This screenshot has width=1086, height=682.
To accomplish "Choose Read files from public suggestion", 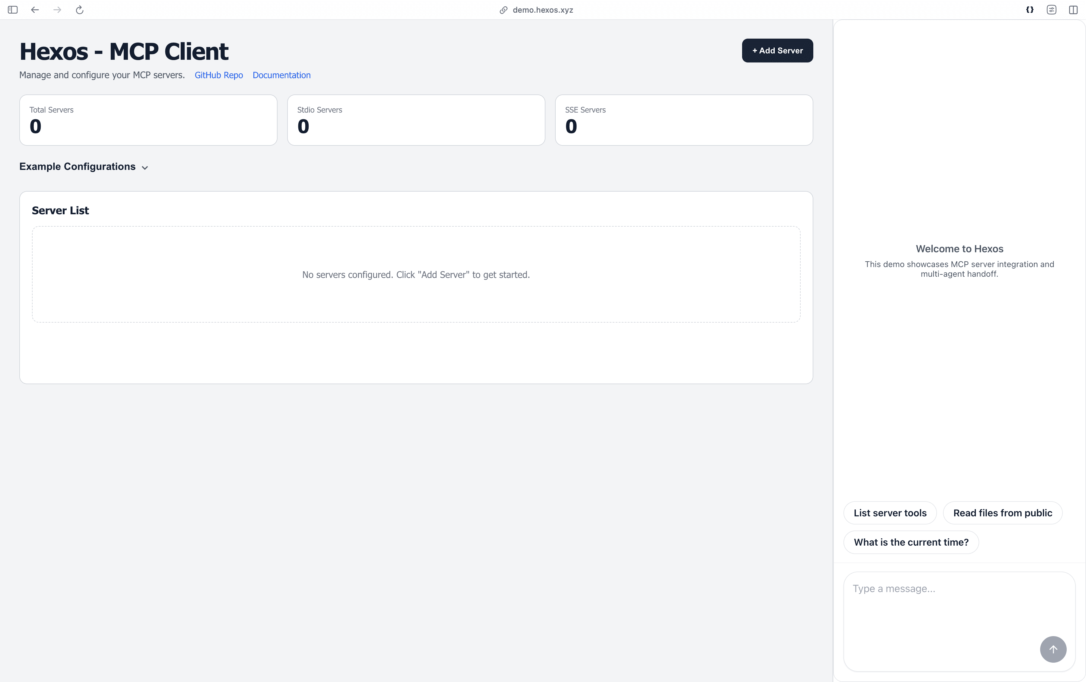I will [x=1003, y=513].
